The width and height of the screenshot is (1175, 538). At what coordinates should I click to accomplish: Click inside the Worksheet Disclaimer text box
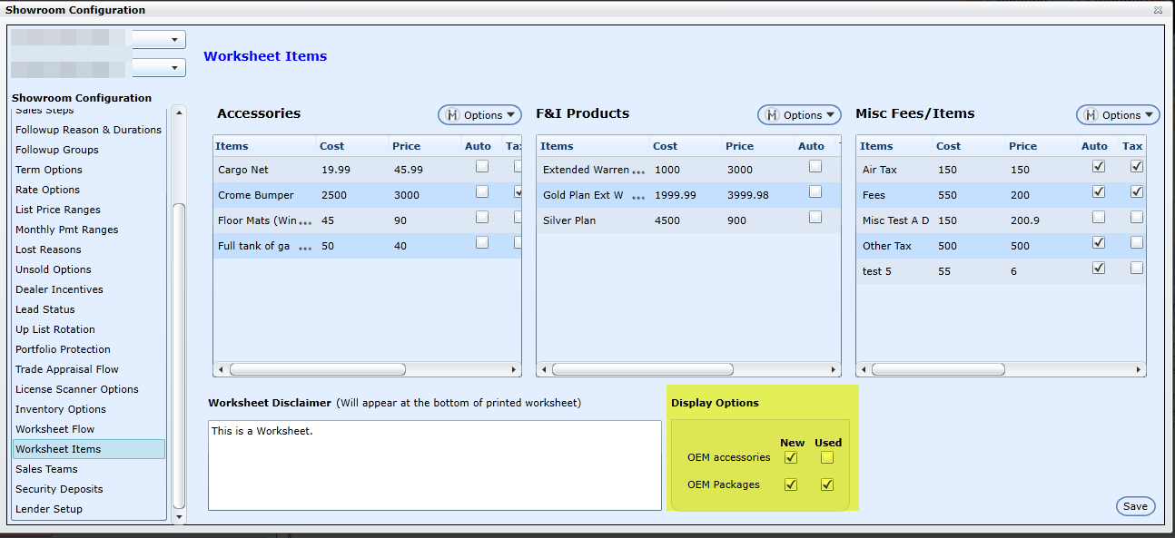tap(434, 465)
